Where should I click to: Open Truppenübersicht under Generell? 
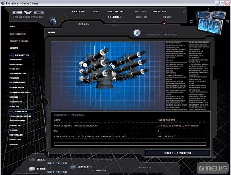21,116
